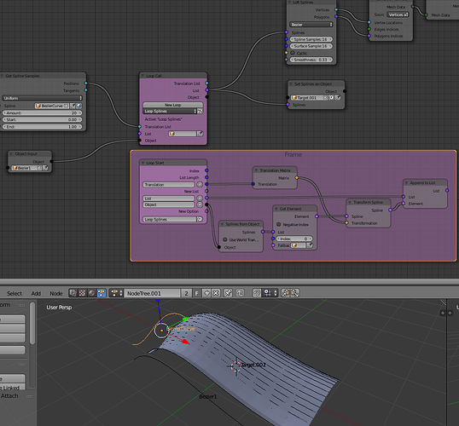Pick object with eyedropper in Loop Call List

click(x=200, y=134)
